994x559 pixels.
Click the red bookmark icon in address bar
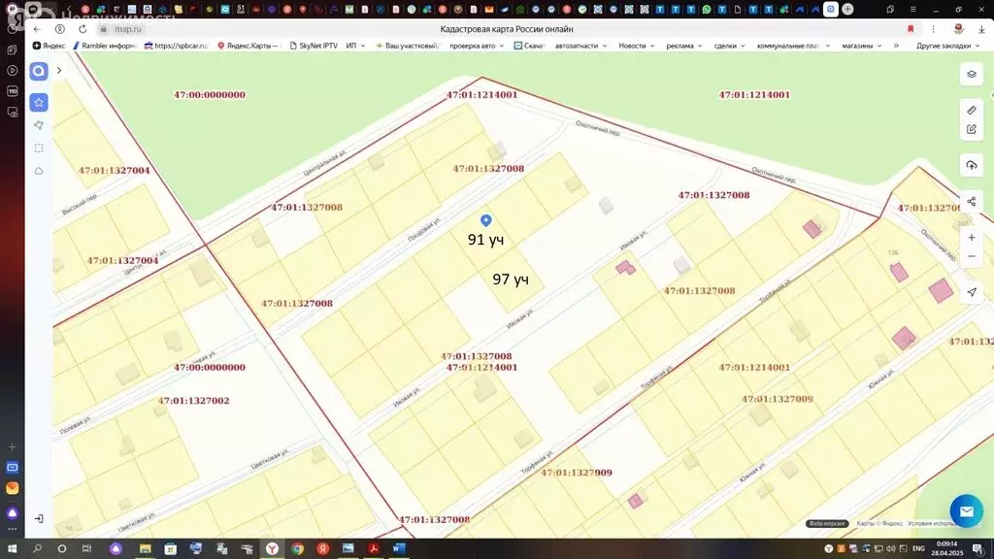pos(911,29)
